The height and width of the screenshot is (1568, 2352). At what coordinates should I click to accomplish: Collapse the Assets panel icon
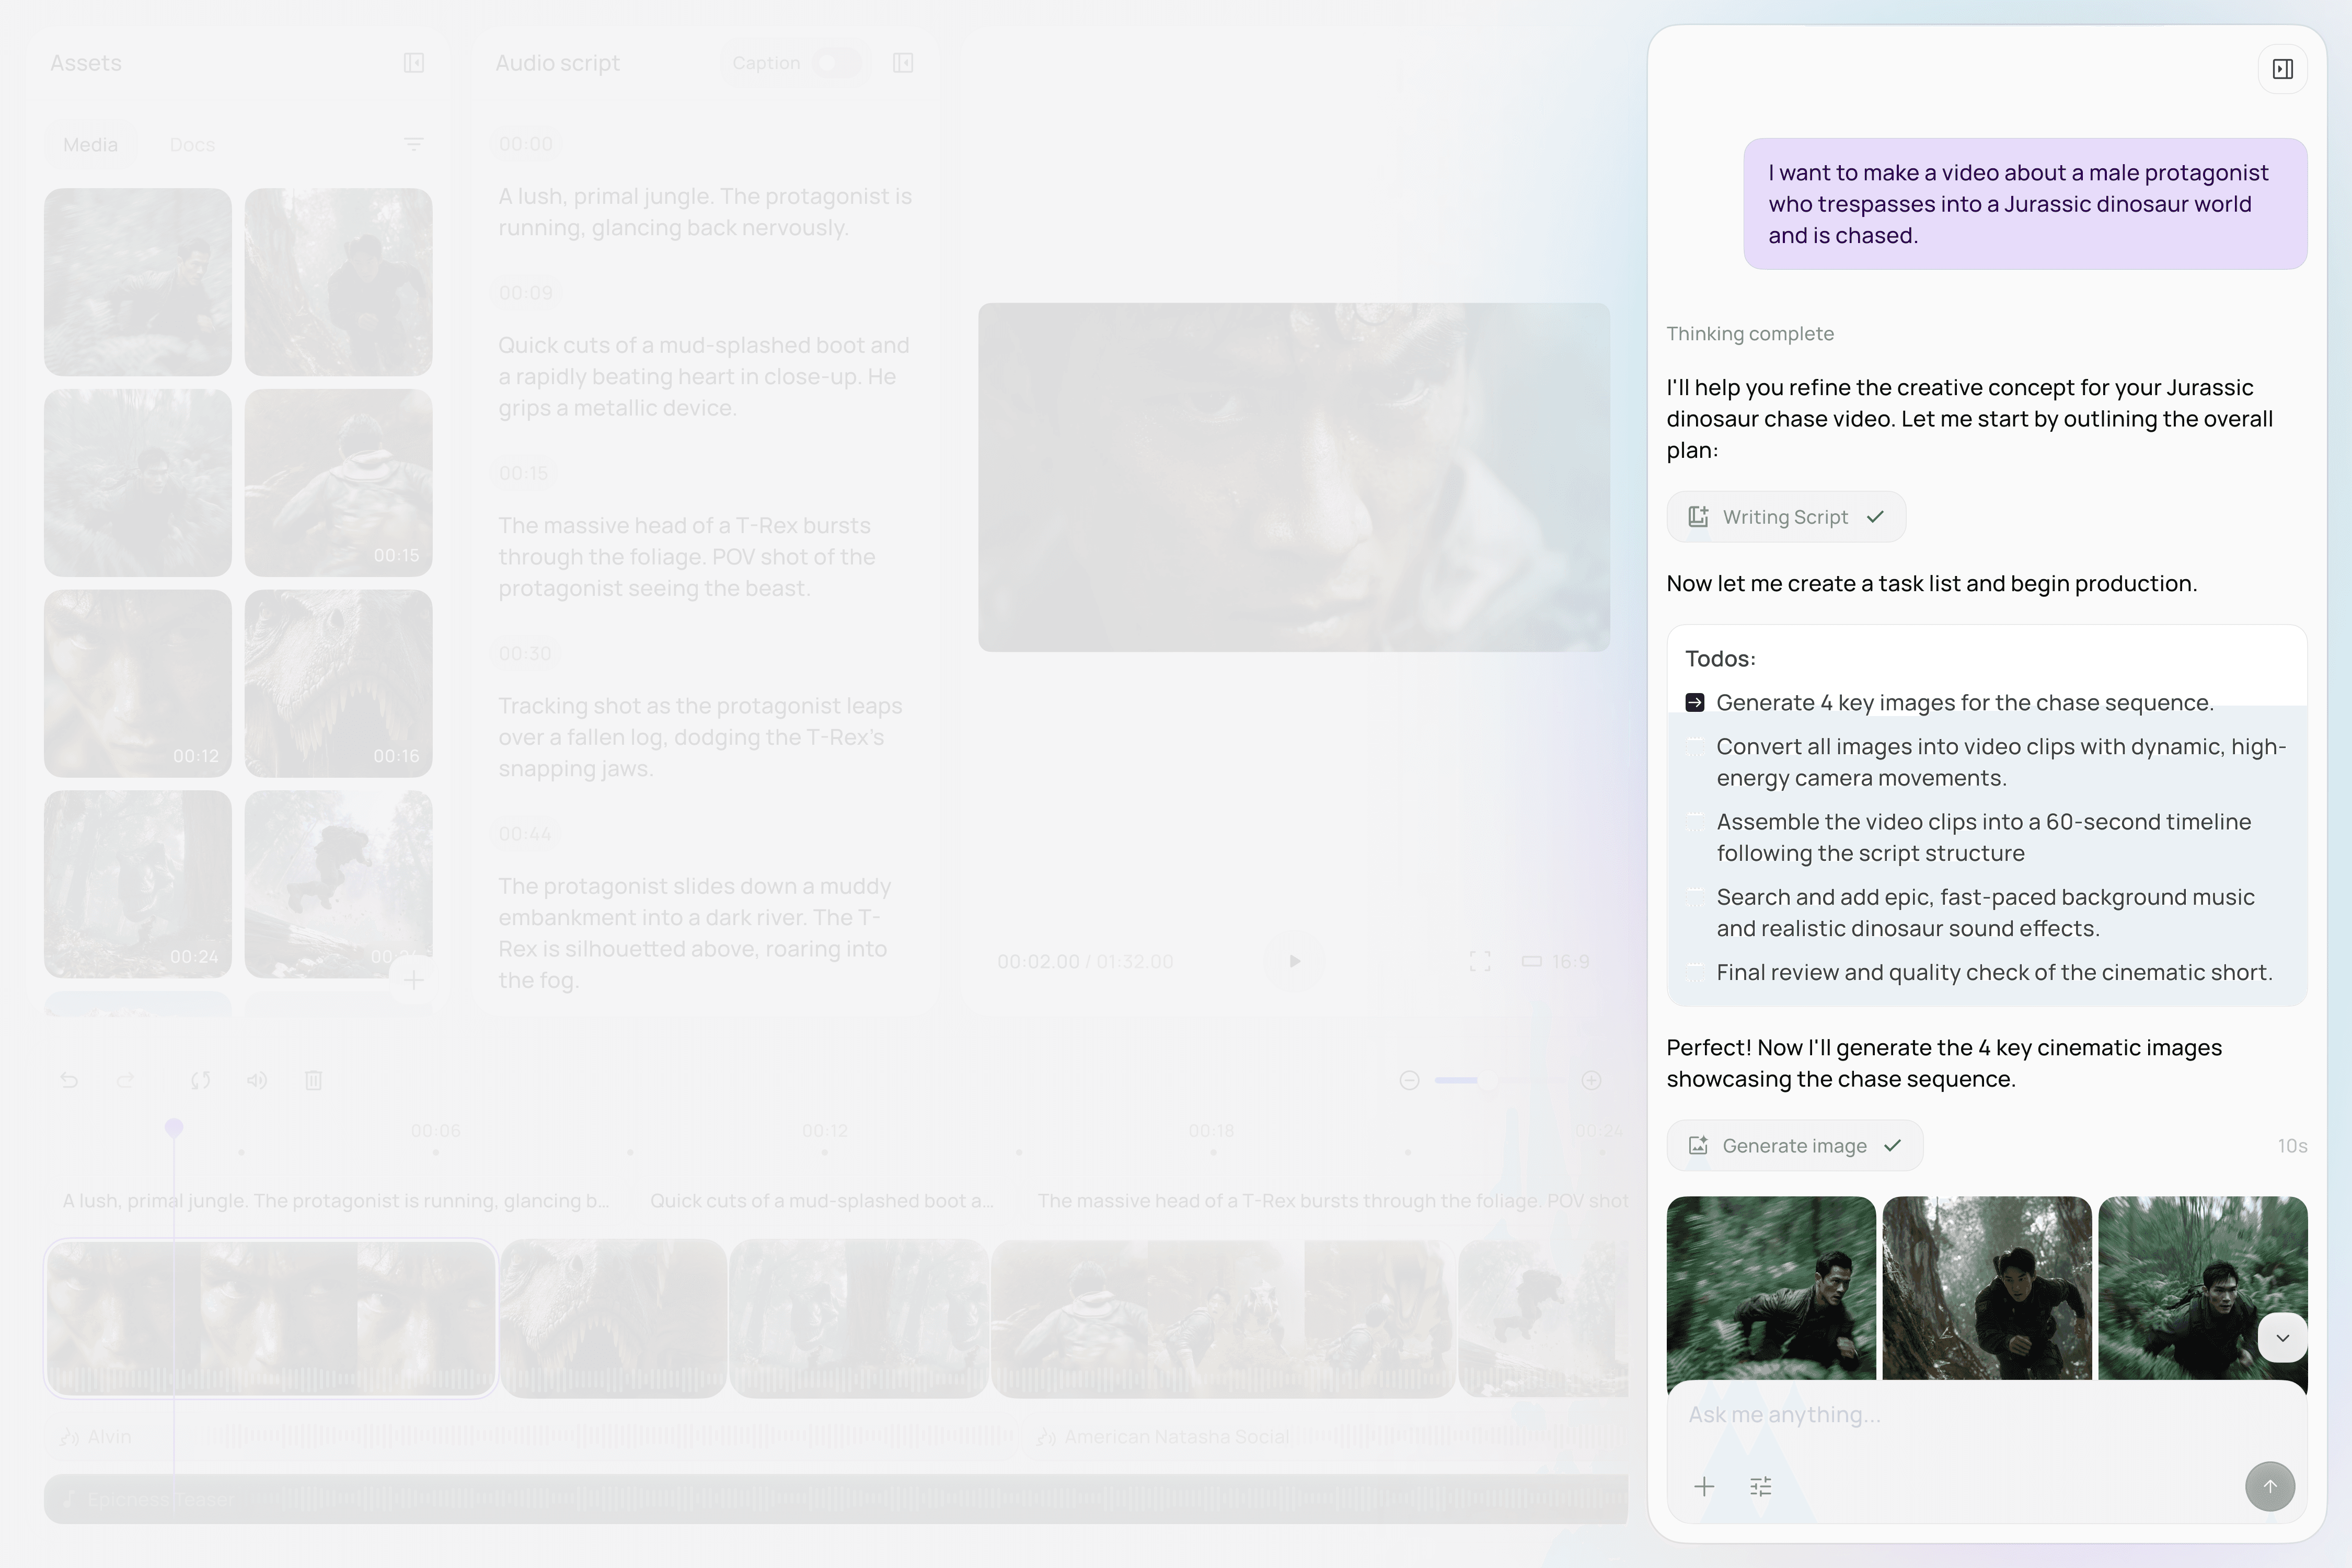pos(414,63)
